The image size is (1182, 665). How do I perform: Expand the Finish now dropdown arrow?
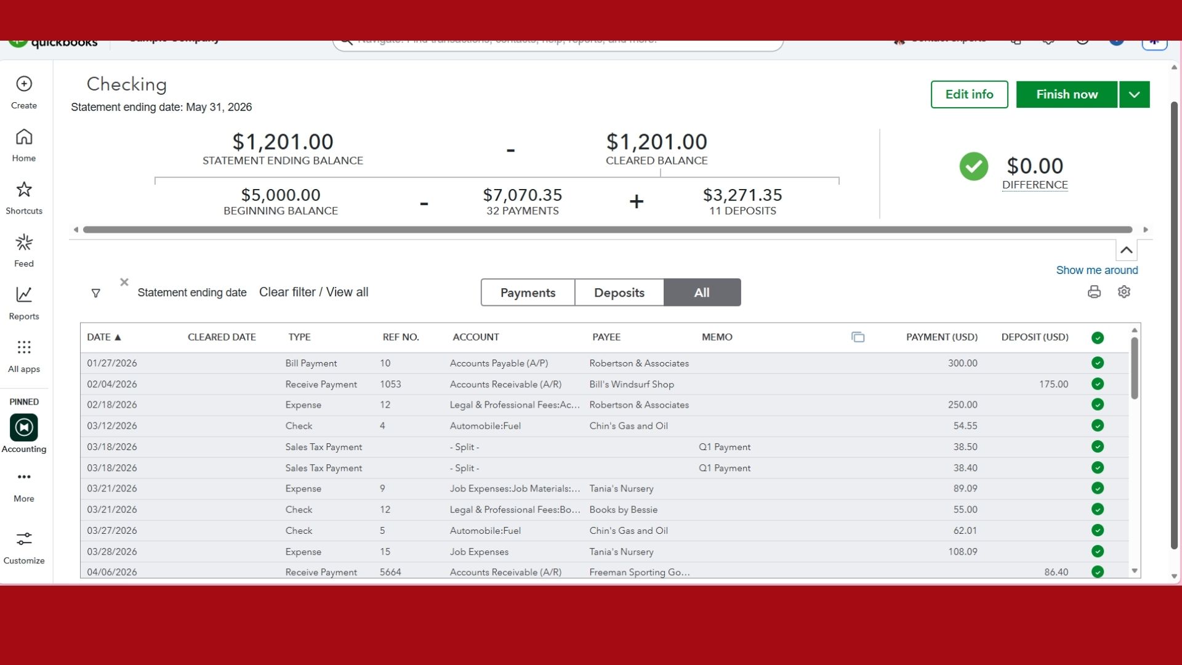coord(1135,94)
